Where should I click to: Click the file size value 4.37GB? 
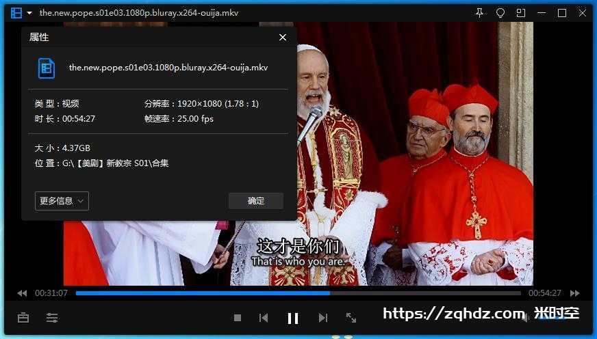(x=76, y=148)
